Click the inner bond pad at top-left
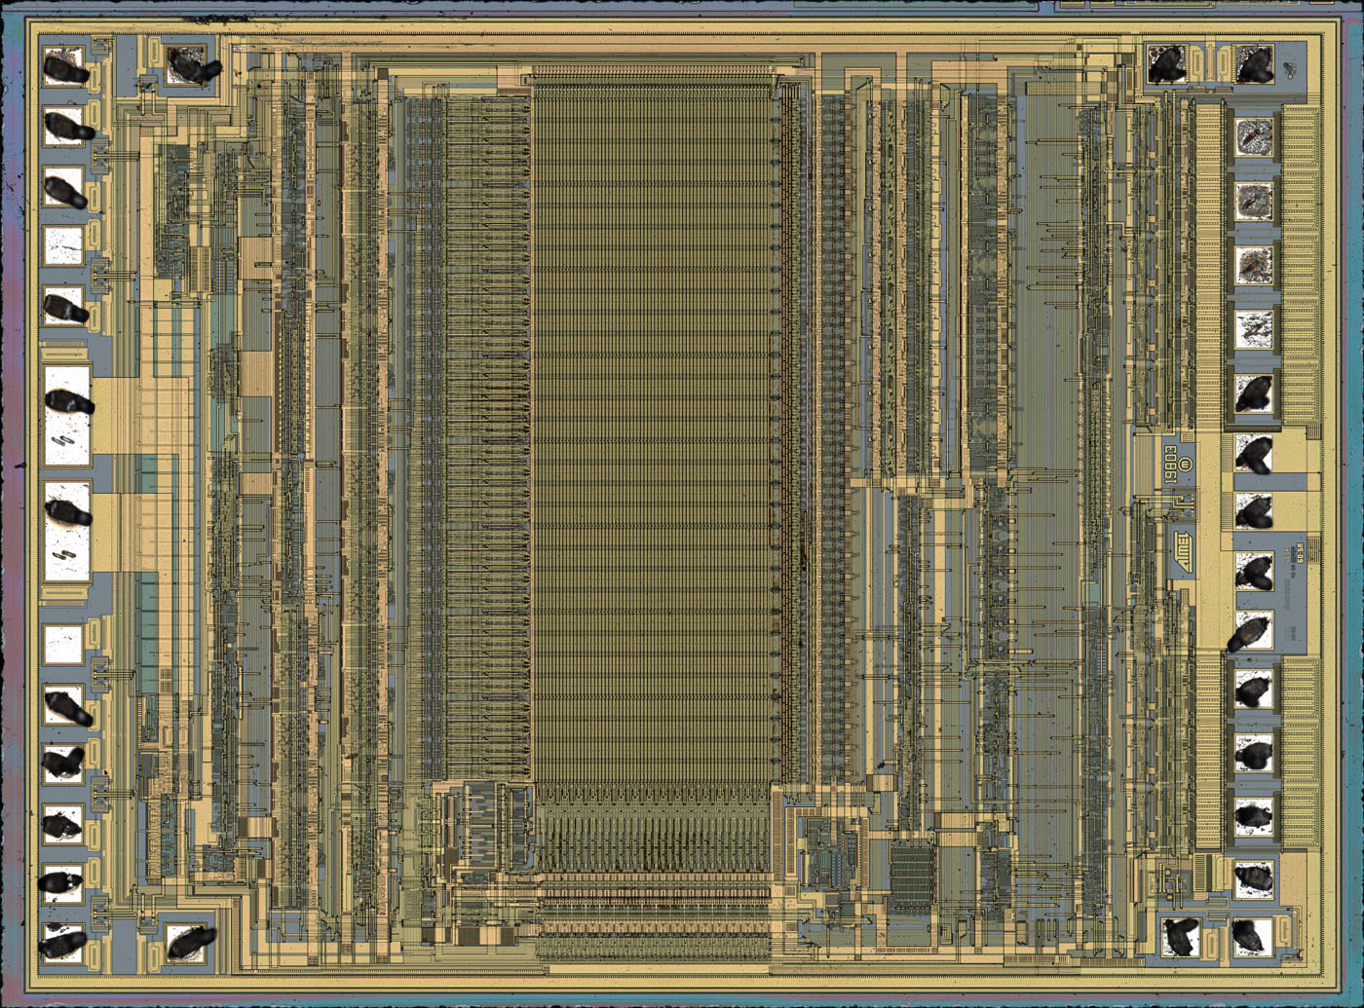The height and width of the screenshot is (1008, 1364). point(188,65)
